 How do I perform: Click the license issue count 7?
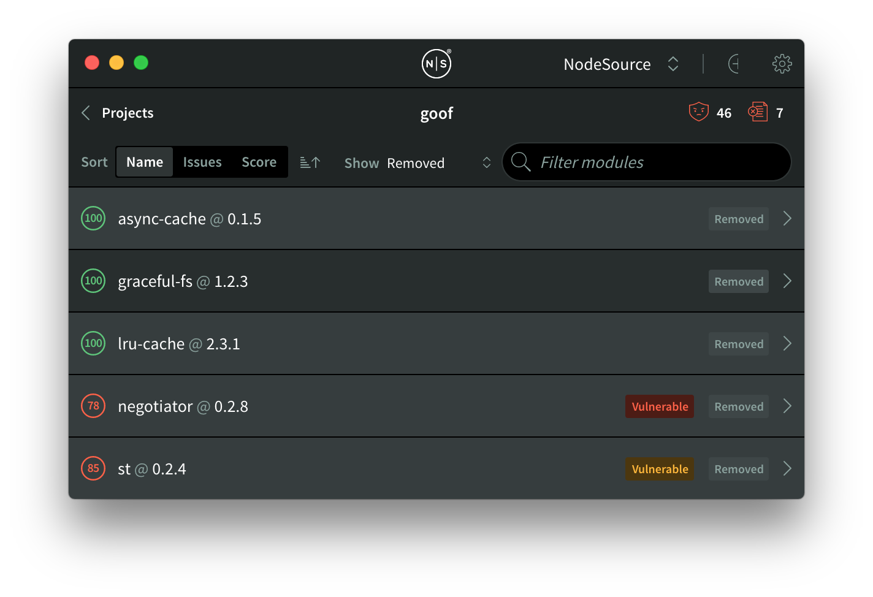tap(780, 113)
